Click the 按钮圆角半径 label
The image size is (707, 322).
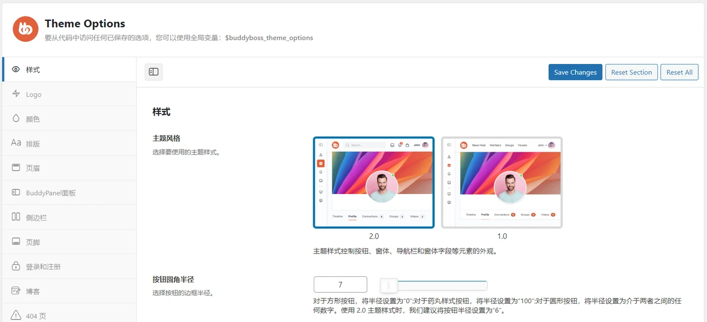click(173, 280)
